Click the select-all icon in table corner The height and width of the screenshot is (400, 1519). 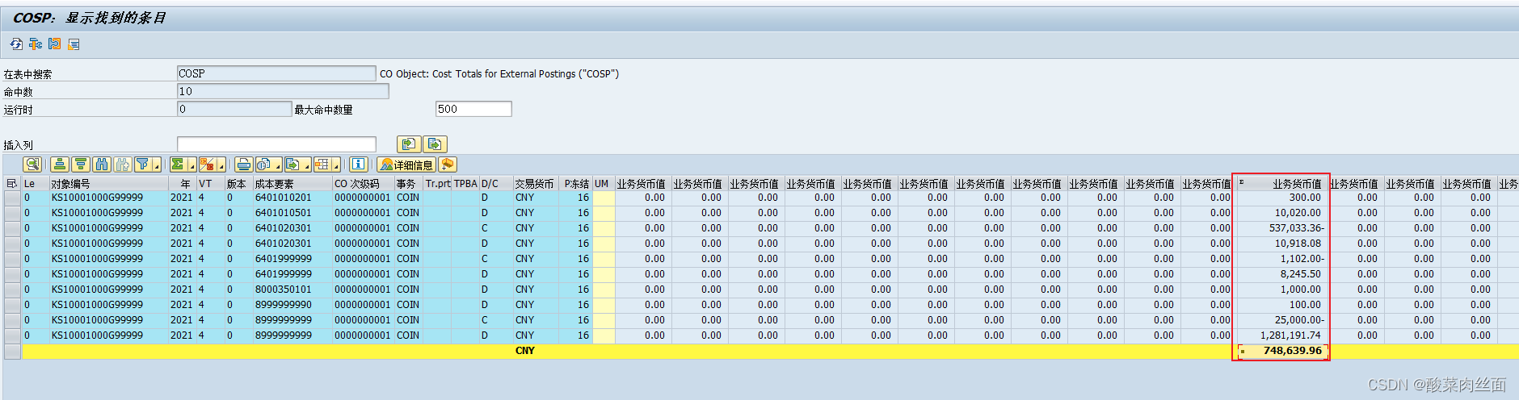[x=11, y=184]
